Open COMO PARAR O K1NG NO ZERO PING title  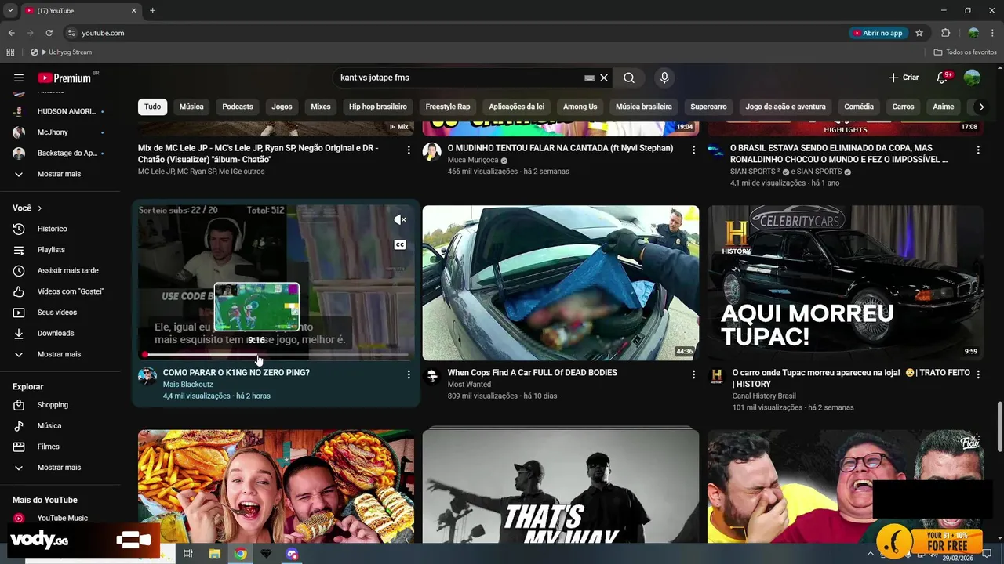coord(236,373)
